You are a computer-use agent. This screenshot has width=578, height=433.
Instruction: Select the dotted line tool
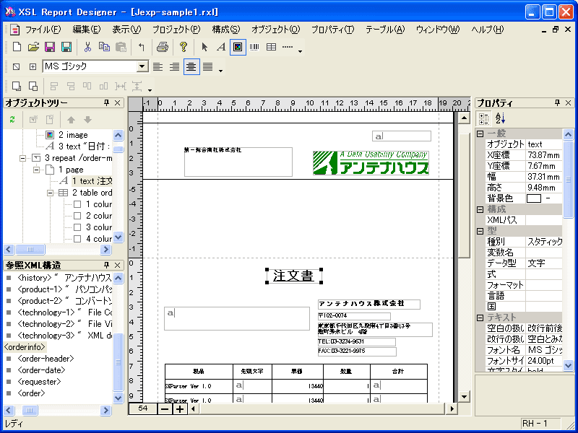(x=288, y=47)
